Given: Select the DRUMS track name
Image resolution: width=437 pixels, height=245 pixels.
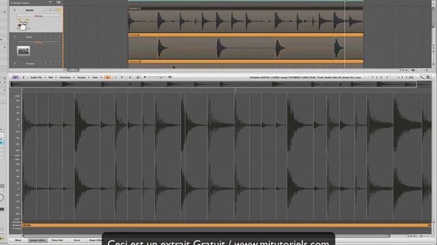Looking at the screenshot, I should click(29, 10).
